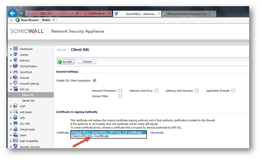The width and height of the screenshot is (261, 160).
Task: Click the address bar search magnifier icon
Action: click(77, 13)
